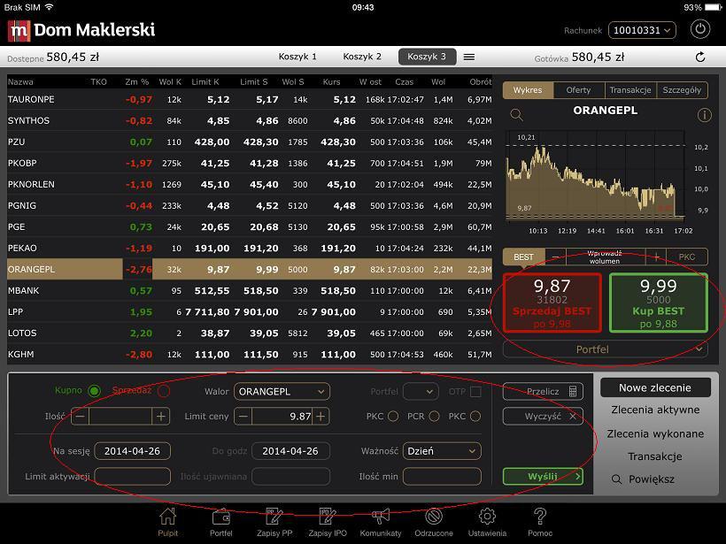This screenshot has width=726, height=544.
Task: Open Transakcje below Zlecenia wykonane
Action: [655, 456]
